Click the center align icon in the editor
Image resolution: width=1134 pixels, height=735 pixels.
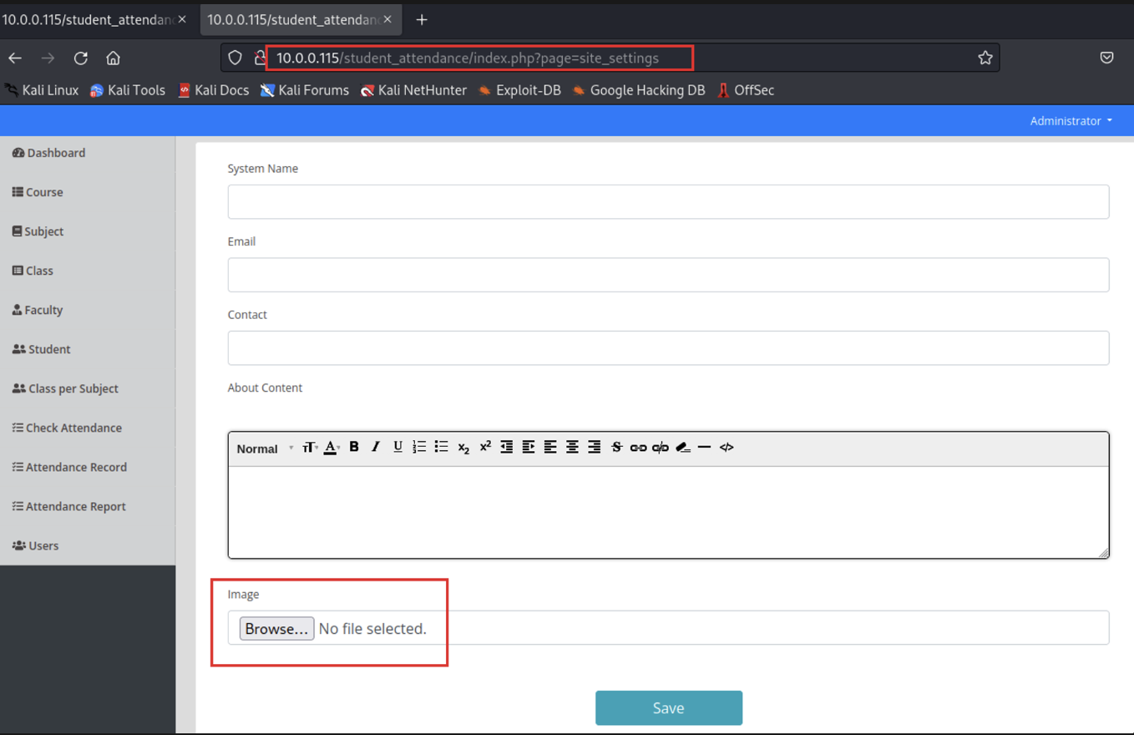tap(572, 448)
